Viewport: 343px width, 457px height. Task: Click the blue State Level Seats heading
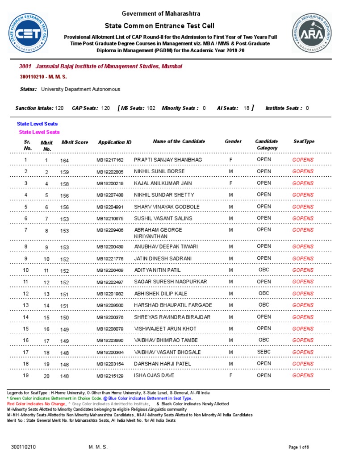(38, 124)
